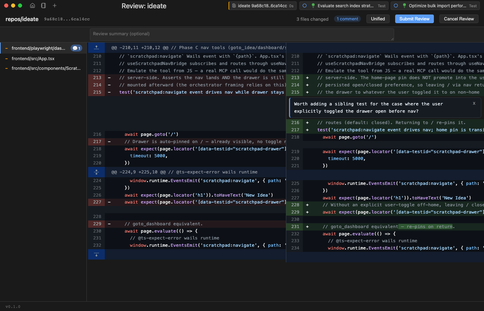The width and height of the screenshot is (484, 311).
Task: Switch to the ideate 9a68c18..6ca14cc tab
Action: [x=262, y=6]
